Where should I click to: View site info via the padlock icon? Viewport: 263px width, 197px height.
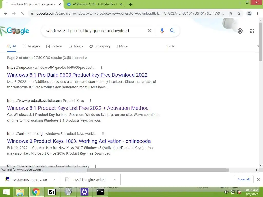[x=32, y=13]
